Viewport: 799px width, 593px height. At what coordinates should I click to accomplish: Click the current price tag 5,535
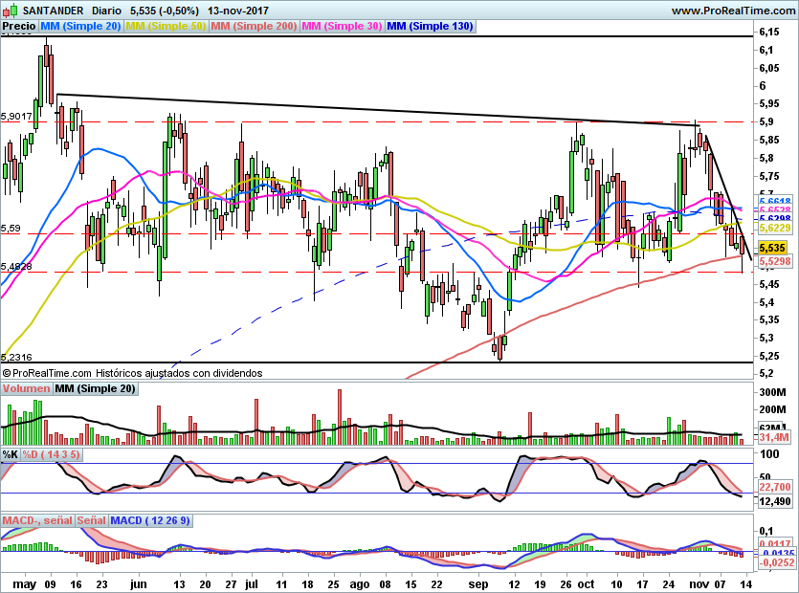tap(771, 247)
